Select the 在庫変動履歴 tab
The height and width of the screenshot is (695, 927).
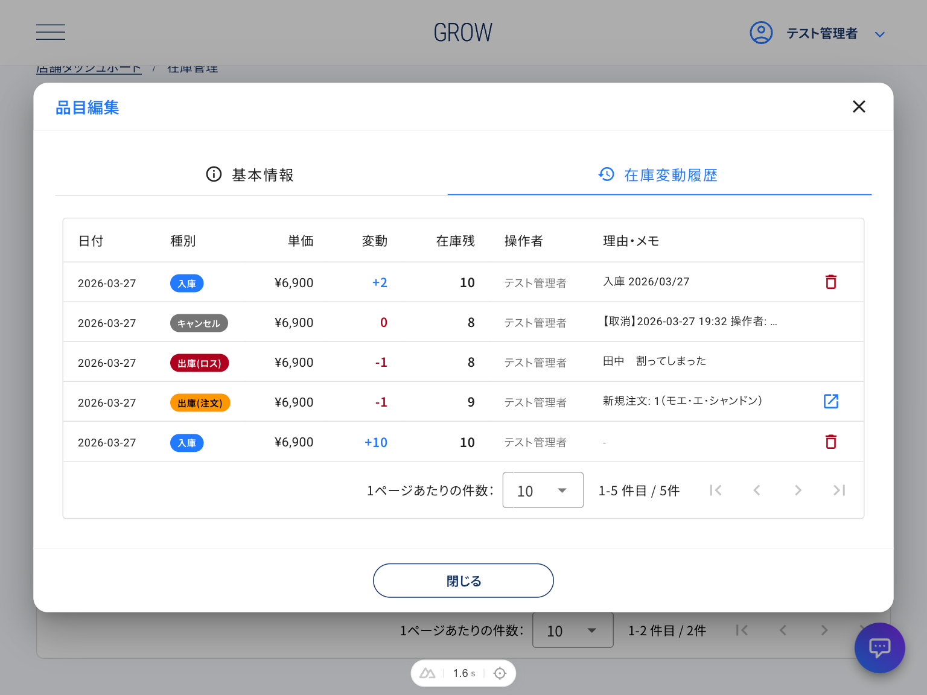[x=659, y=175]
